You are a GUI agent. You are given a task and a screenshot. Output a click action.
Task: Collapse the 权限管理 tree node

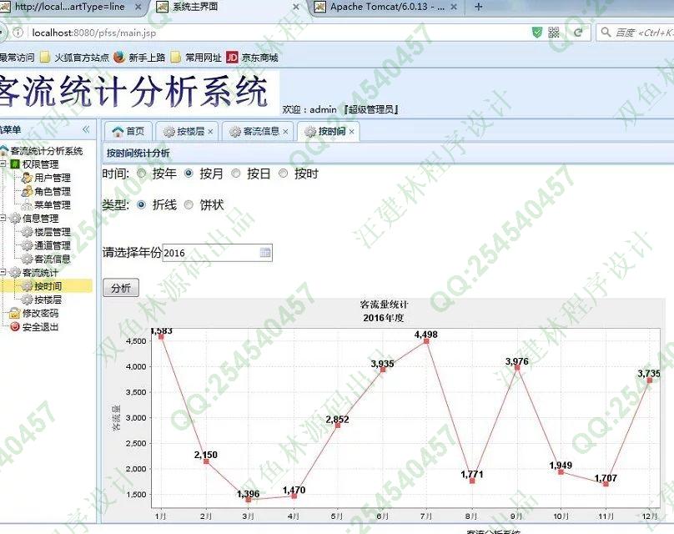click(3, 164)
